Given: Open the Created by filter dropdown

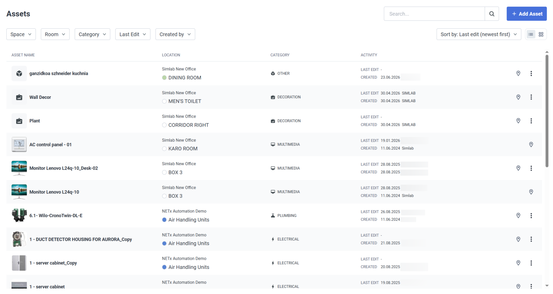Looking at the screenshot, I should (x=175, y=34).
